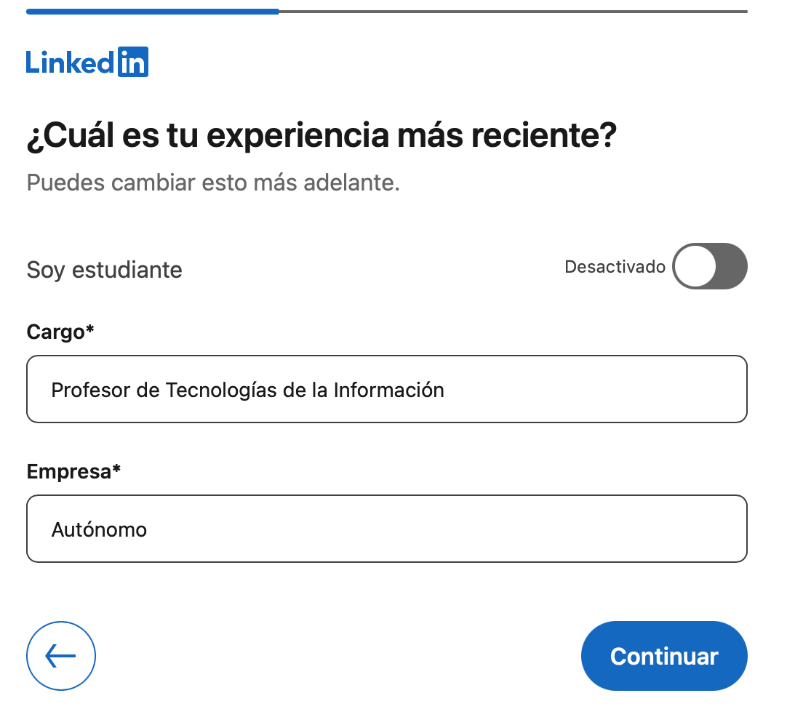Image resolution: width=787 pixels, height=717 pixels.
Task: Enable the Soy estudiante toggle switch
Action: pyautogui.click(x=709, y=266)
